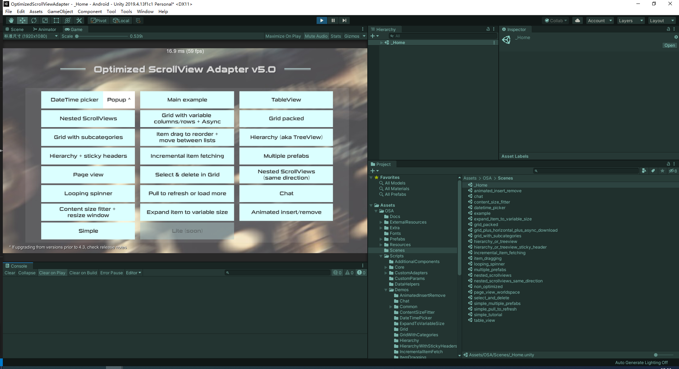Image resolution: width=679 pixels, height=369 pixels.
Task: Click the Unity asset icon in Inspector header
Action: point(506,40)
